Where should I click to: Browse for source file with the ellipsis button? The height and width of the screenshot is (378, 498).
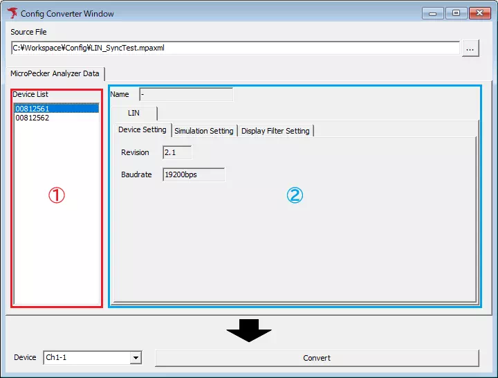(x=470, y=48)
